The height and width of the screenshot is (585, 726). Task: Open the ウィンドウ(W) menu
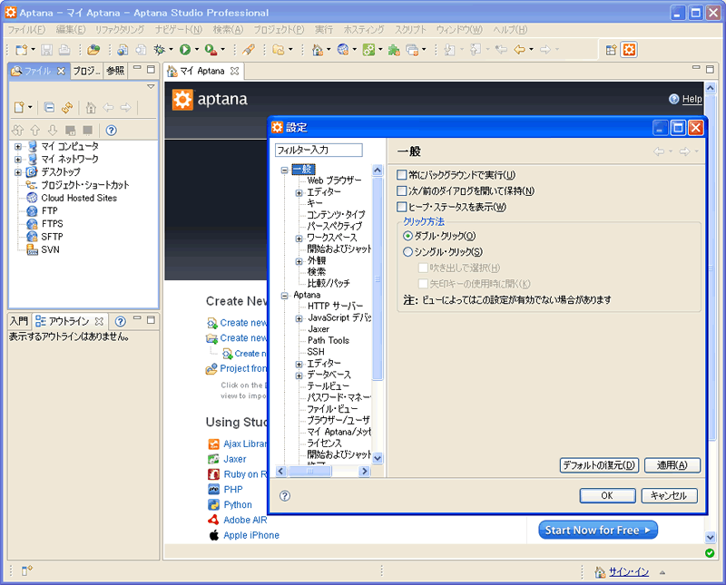(459, 30)
